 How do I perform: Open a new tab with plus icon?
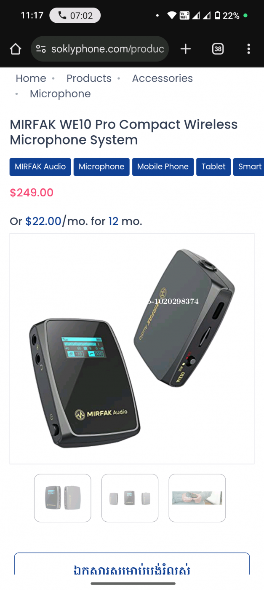186,49
